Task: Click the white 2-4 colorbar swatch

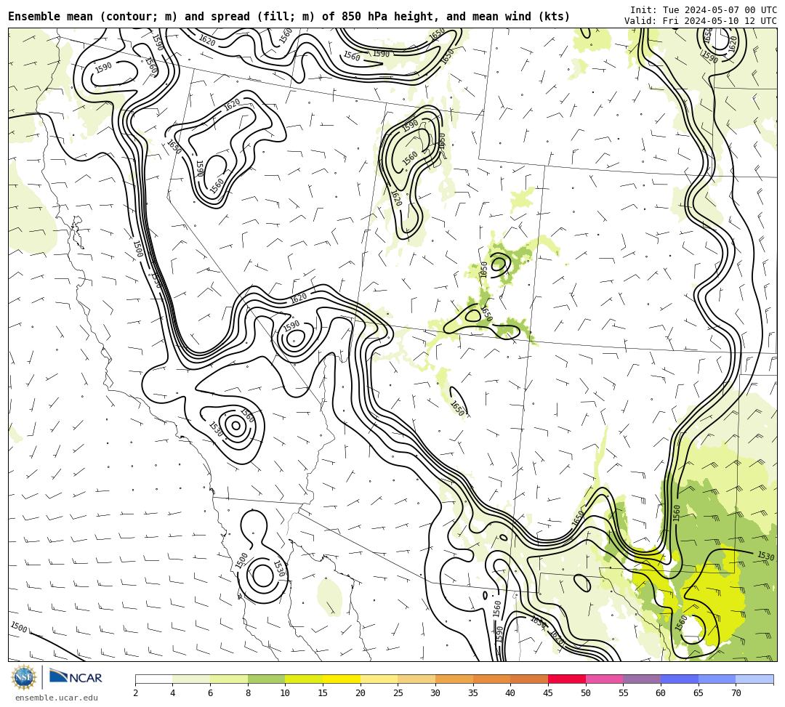Action: pyautogui.click(x=154, y=679)
